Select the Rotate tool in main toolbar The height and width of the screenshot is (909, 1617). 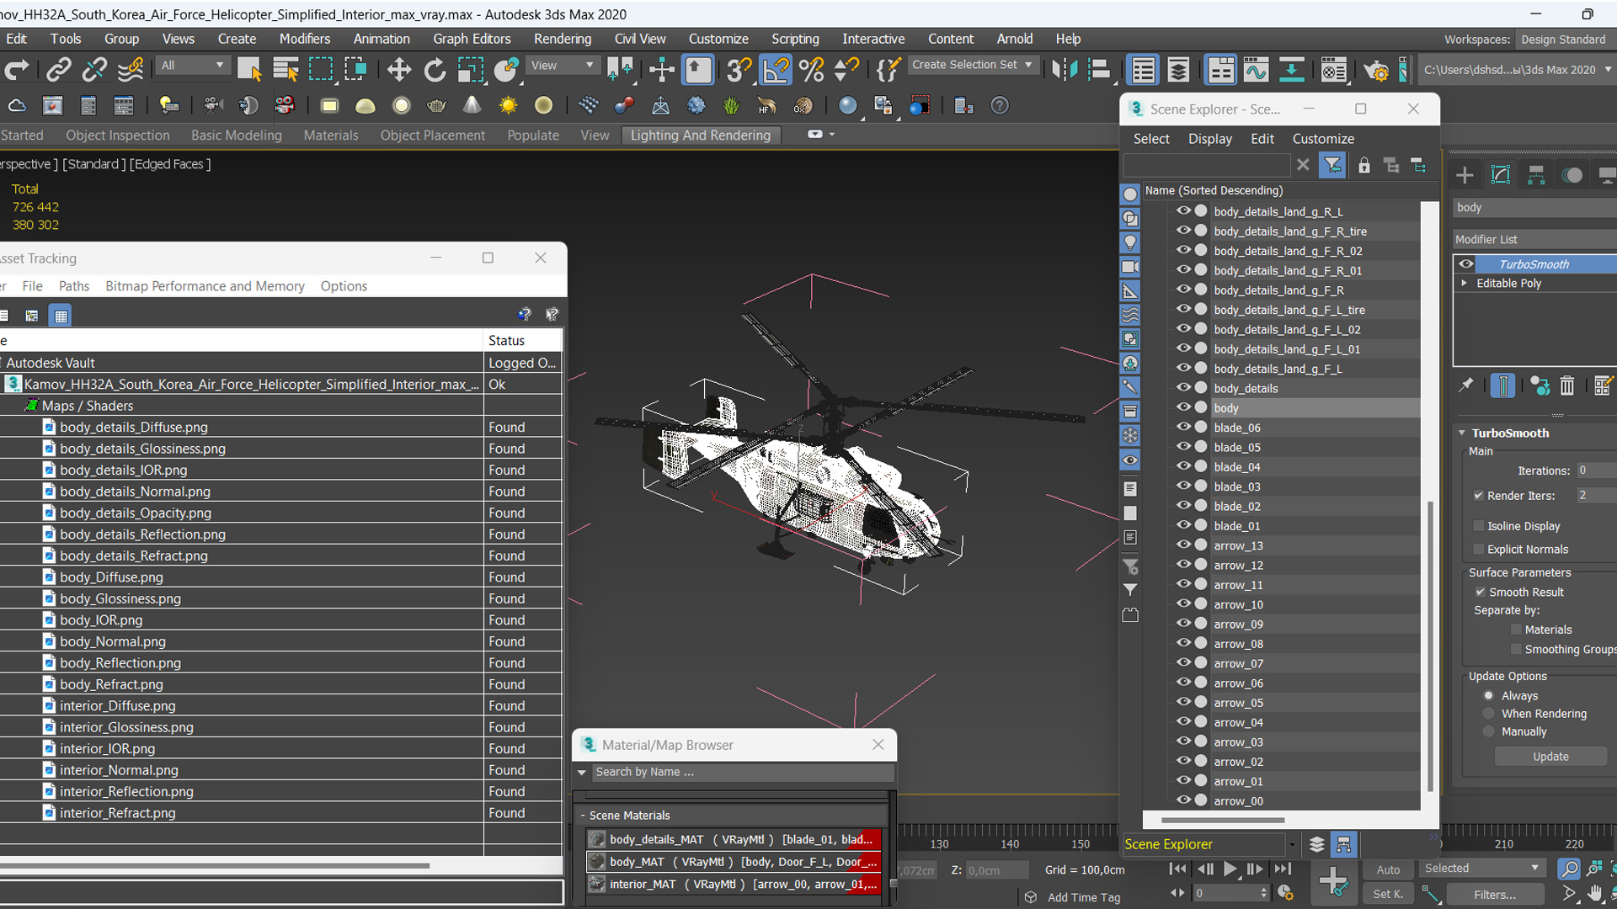pos(435,70)
